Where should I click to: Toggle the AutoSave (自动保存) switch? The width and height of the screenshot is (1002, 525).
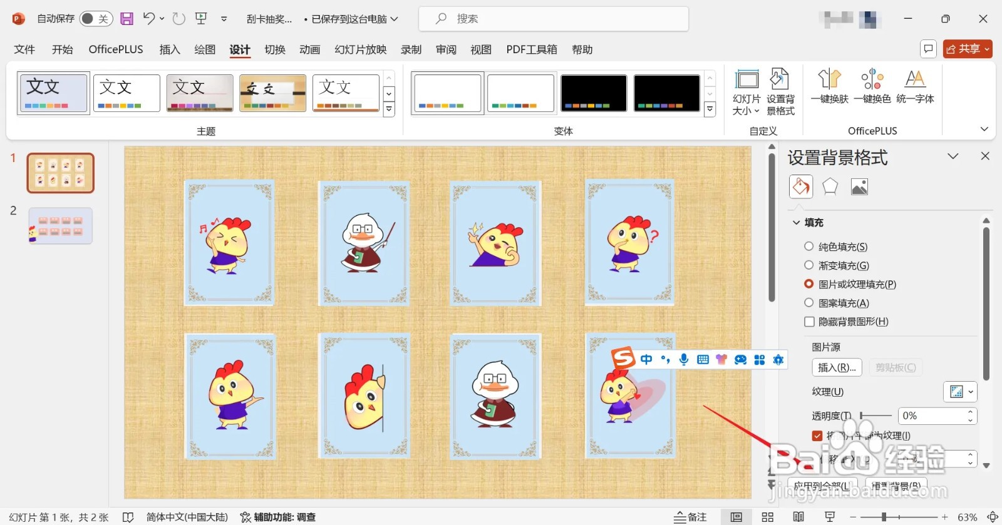click(x=96, y=19)
